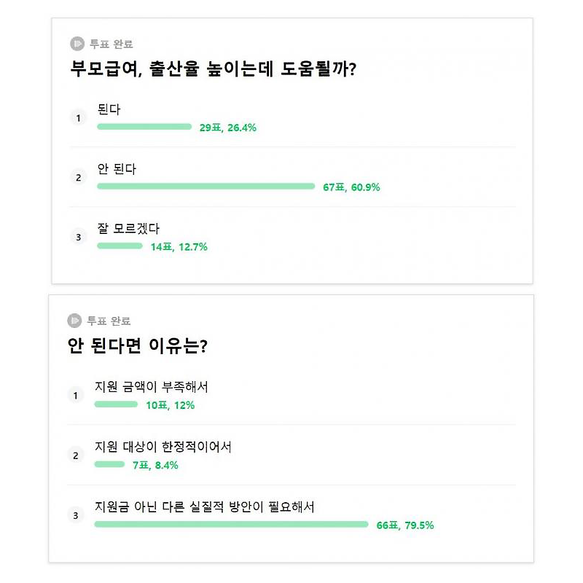
Task: Select number 2 circle for 안 된다
Action: tap(78, 178)
